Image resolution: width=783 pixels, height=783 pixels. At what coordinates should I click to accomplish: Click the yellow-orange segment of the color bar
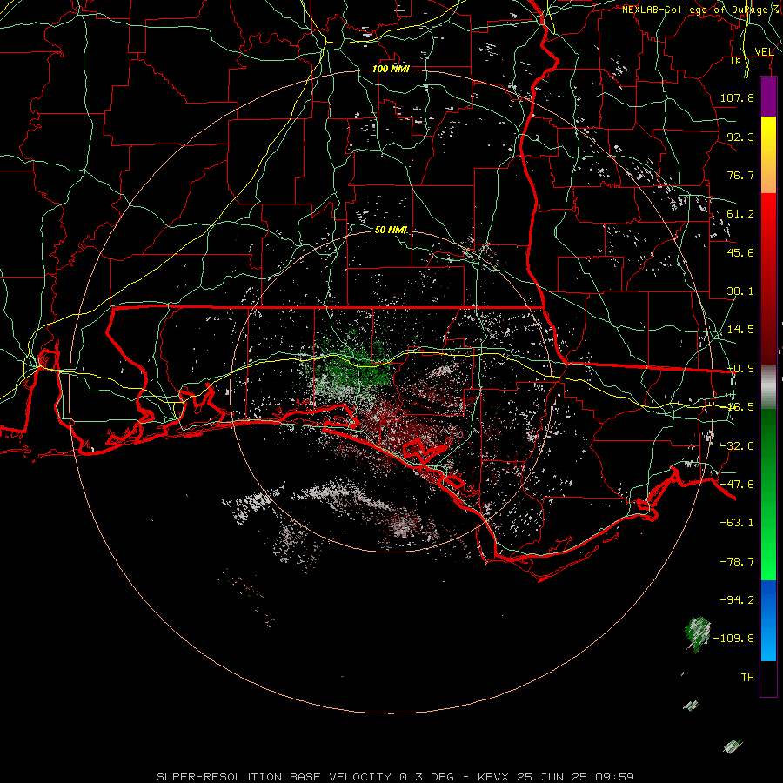click(x=768, y=155)
